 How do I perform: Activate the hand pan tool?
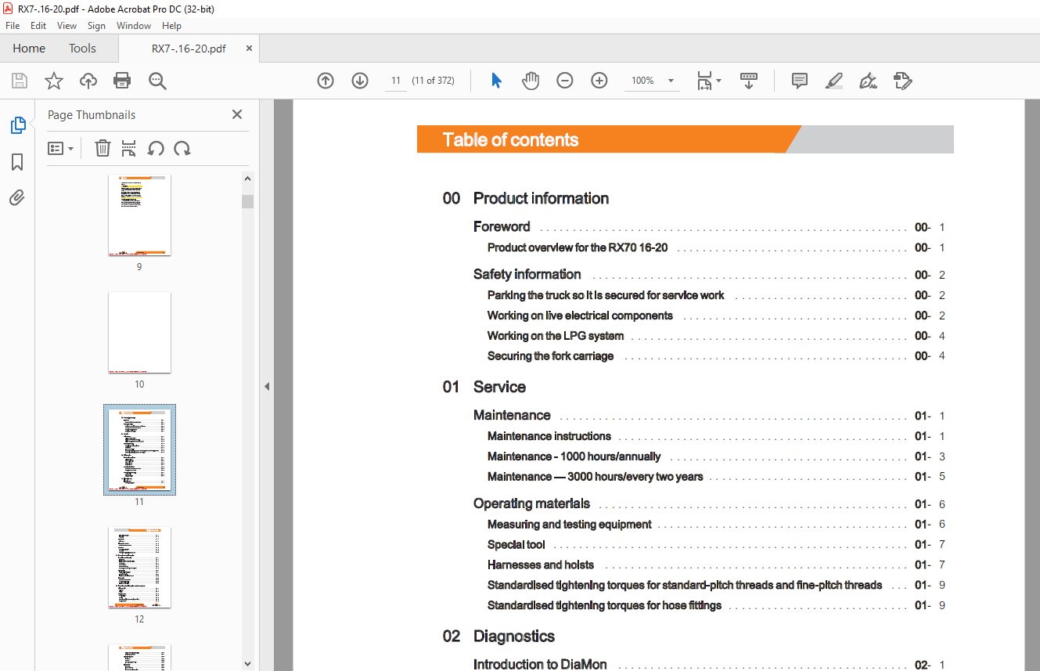[x=531, y=81]
